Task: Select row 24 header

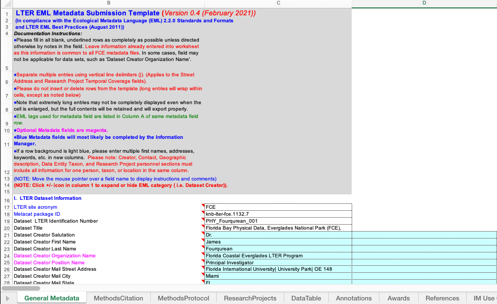Action: pos(6,256)
